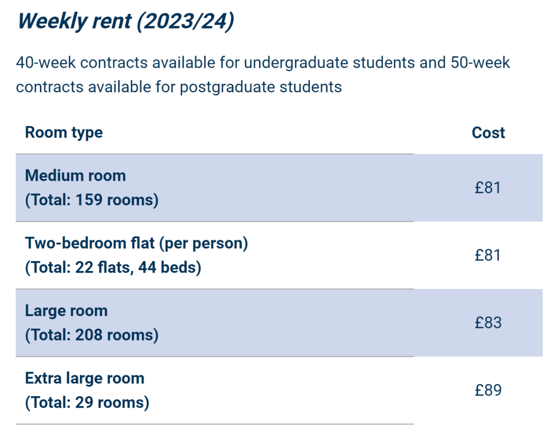Click the Weekly rent (2023/24) heading
Viewport: 554px width, 425px height.
pos(126,22)
